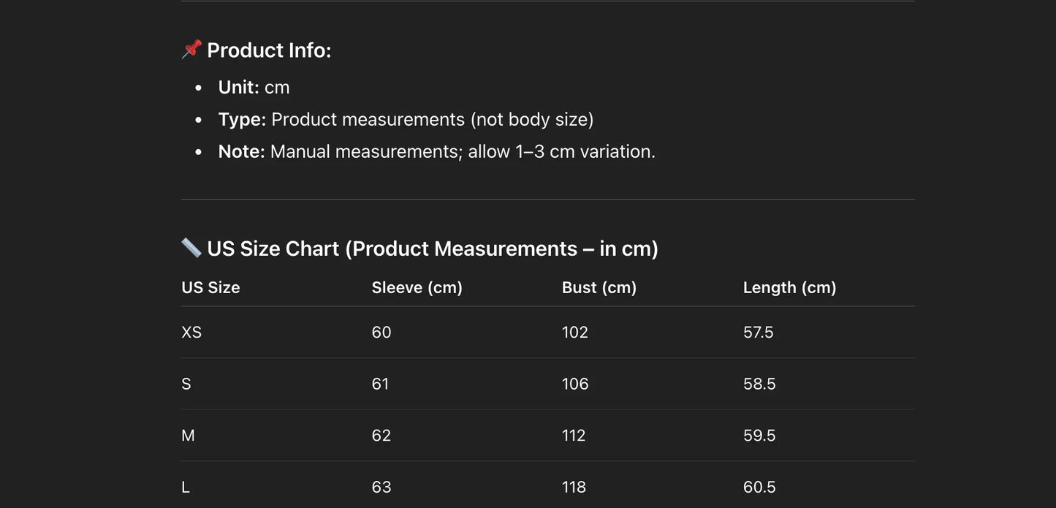This screenshot has height=508, width=1056.
Task: Click the L size row label
Action: click(186, 488)
